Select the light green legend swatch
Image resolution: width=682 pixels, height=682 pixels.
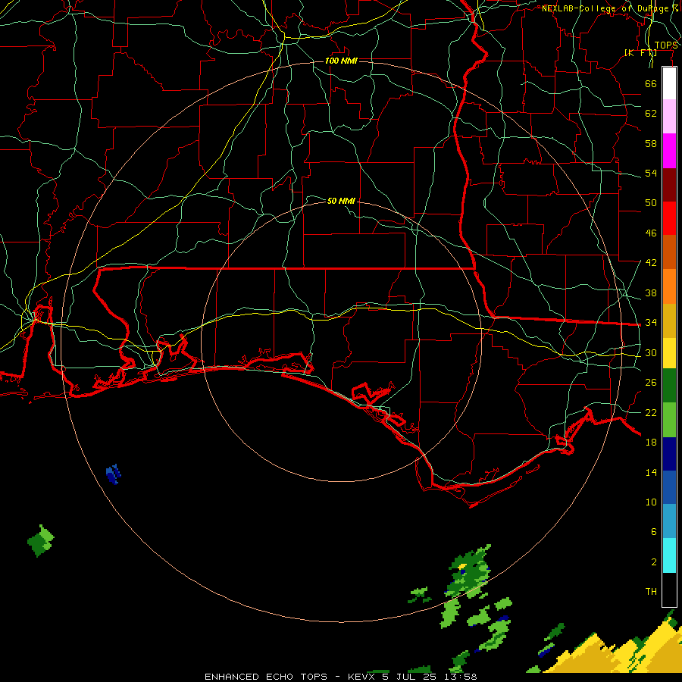tap(669, 420)
